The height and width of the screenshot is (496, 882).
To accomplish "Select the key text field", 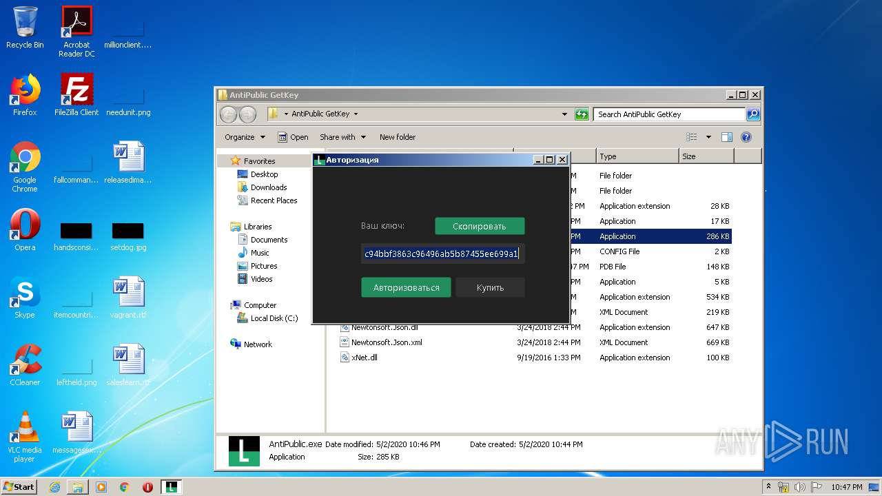I will point(442,254).
